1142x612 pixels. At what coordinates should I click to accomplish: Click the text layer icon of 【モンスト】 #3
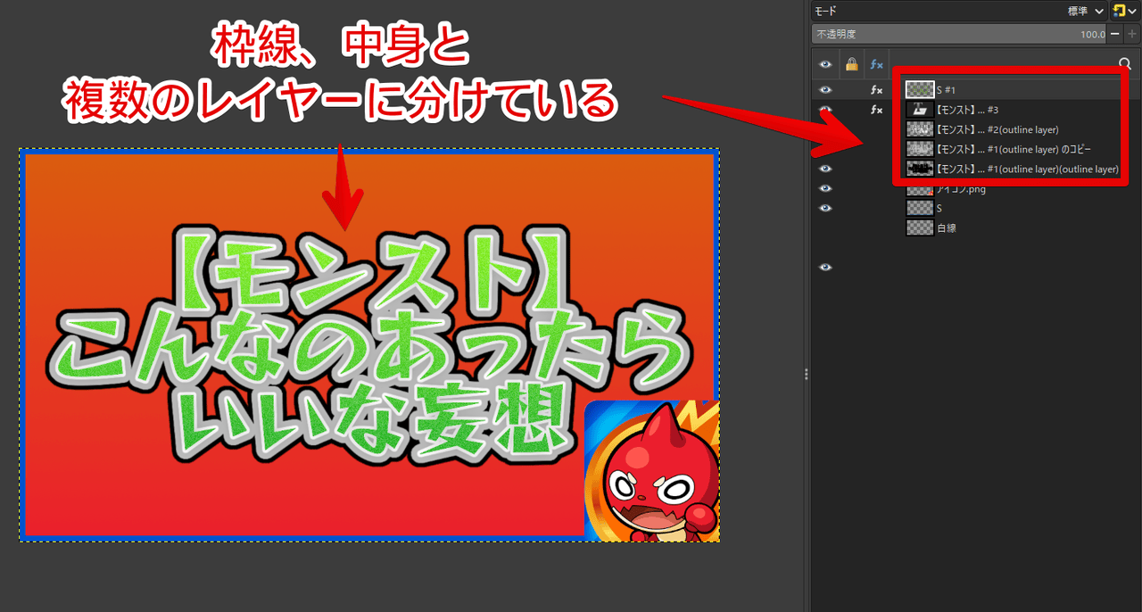click(x=919, y=110)
